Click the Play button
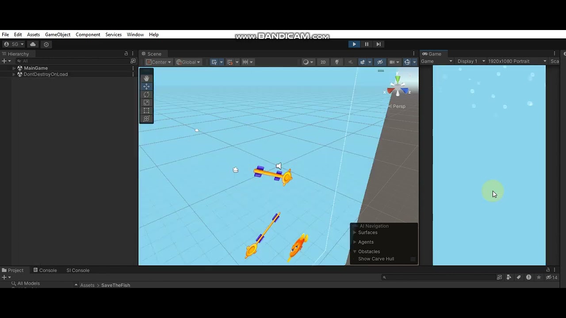Image resolution: width=566 pixels, height=318 pixels. pos(354,44)
